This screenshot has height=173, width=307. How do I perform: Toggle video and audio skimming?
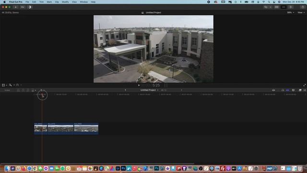[273, 90]
